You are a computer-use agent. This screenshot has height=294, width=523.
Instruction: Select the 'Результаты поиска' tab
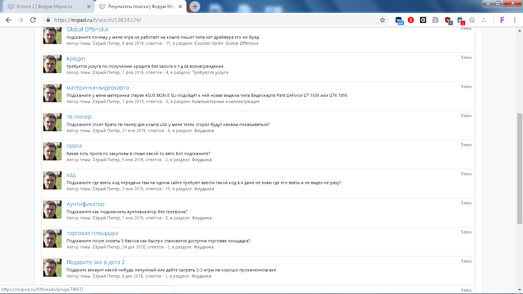[140, 7]
